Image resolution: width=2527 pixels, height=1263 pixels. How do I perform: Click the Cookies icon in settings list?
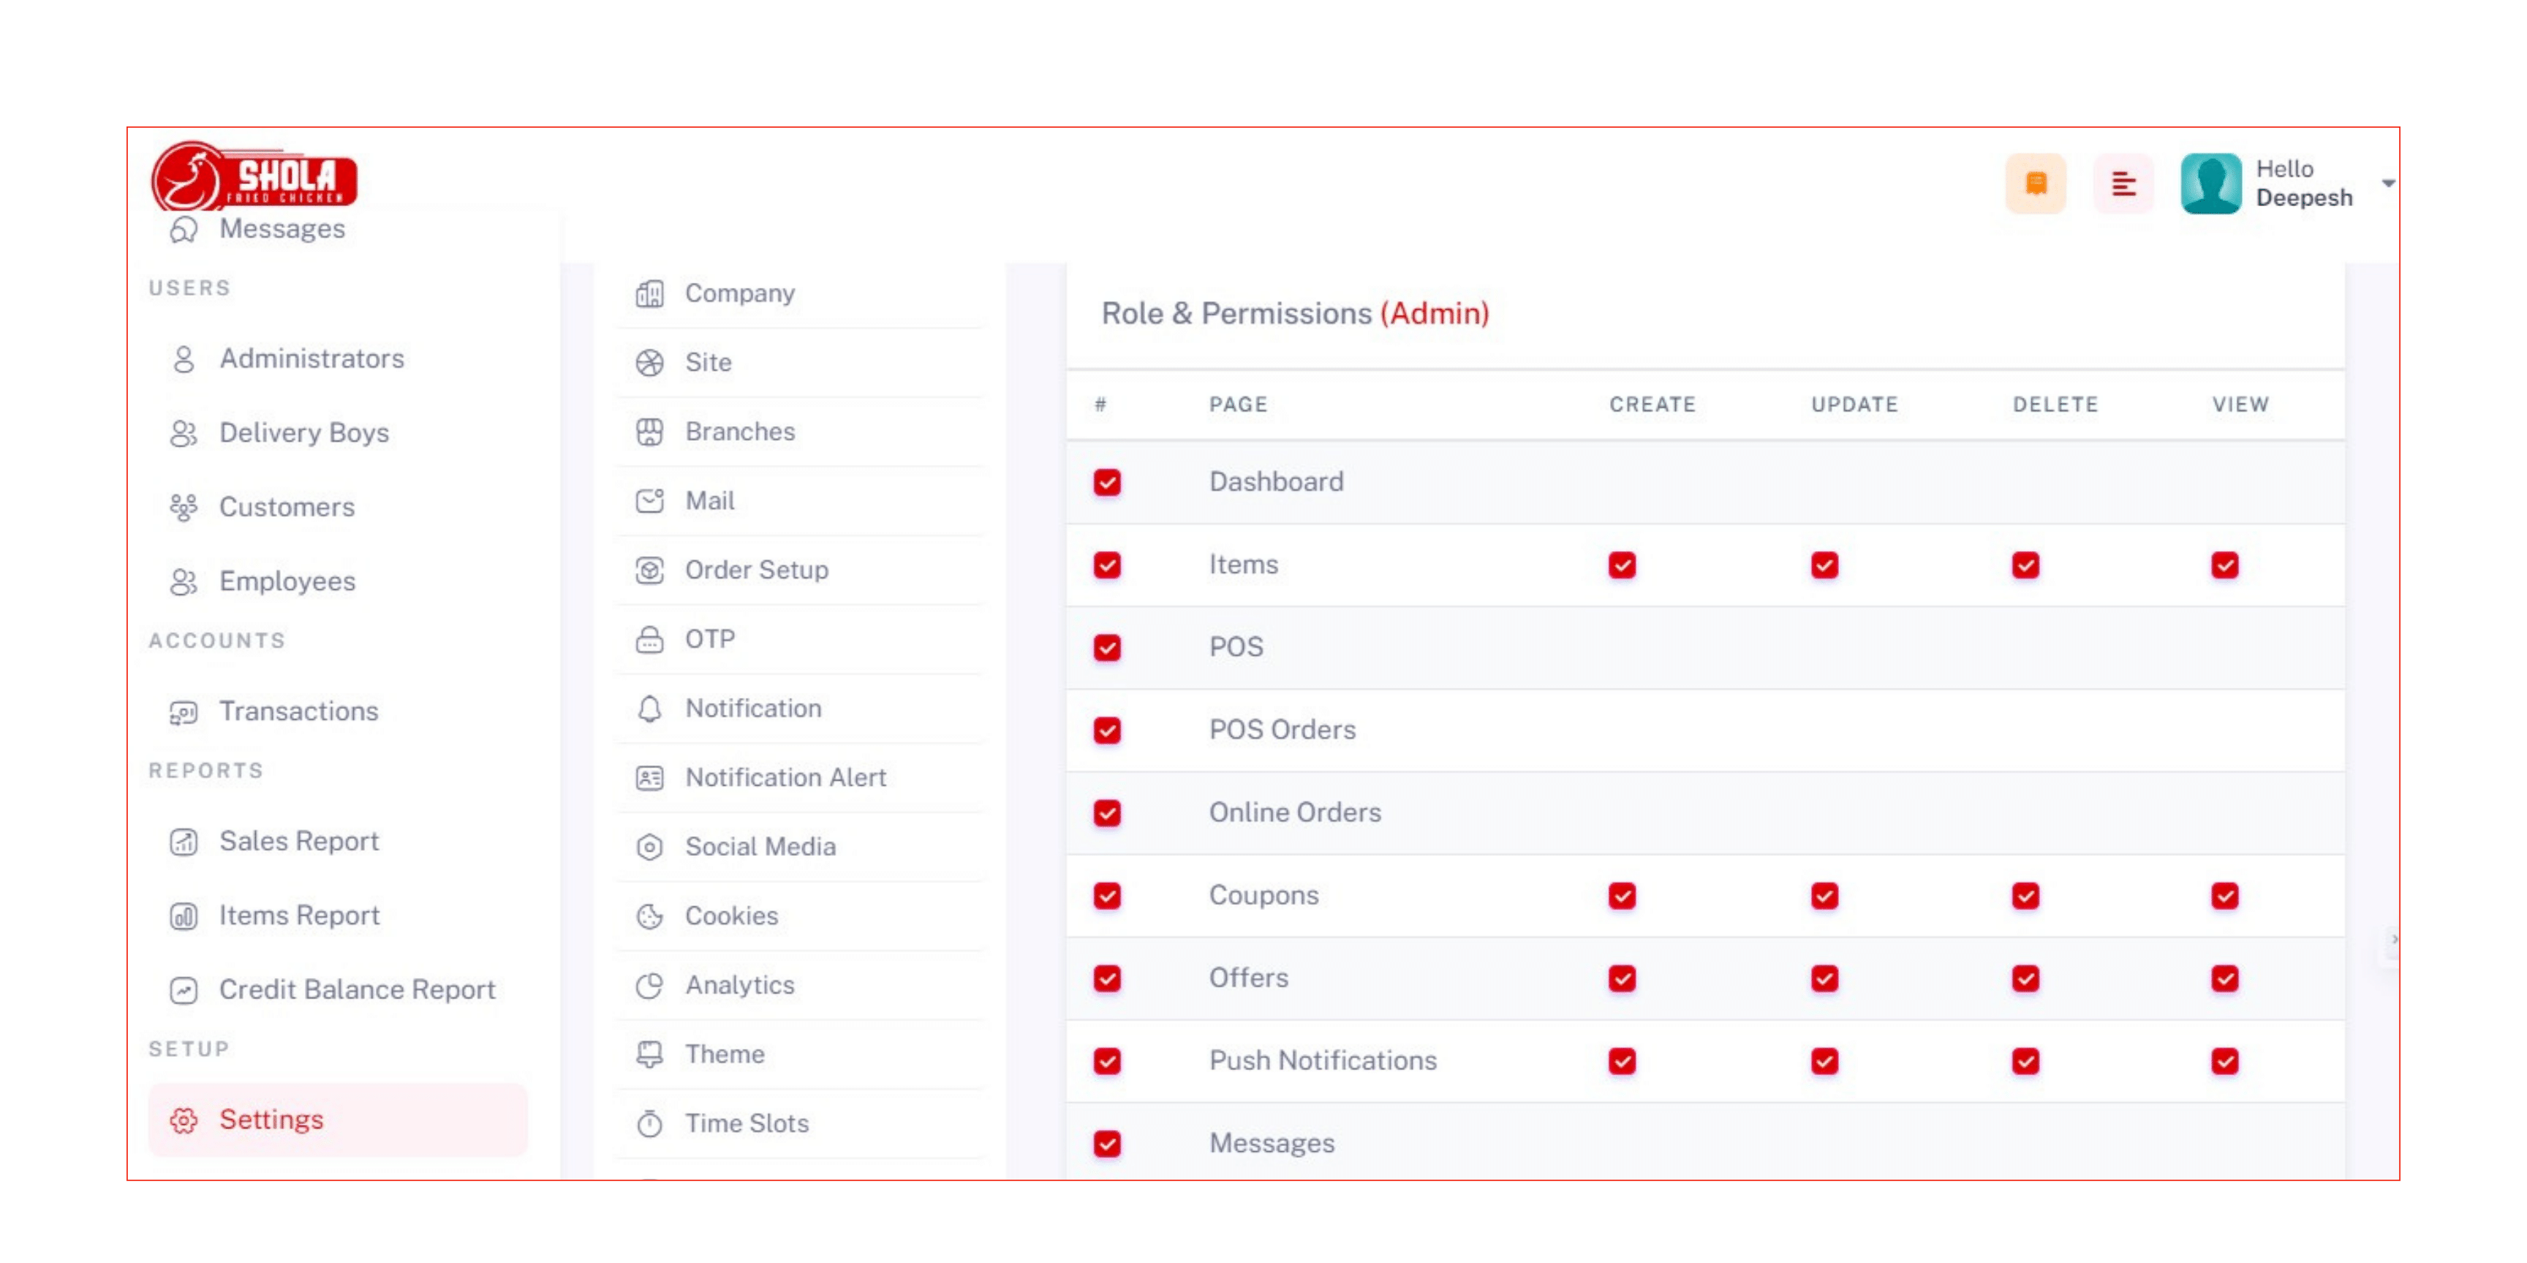(x=649, y=916)
